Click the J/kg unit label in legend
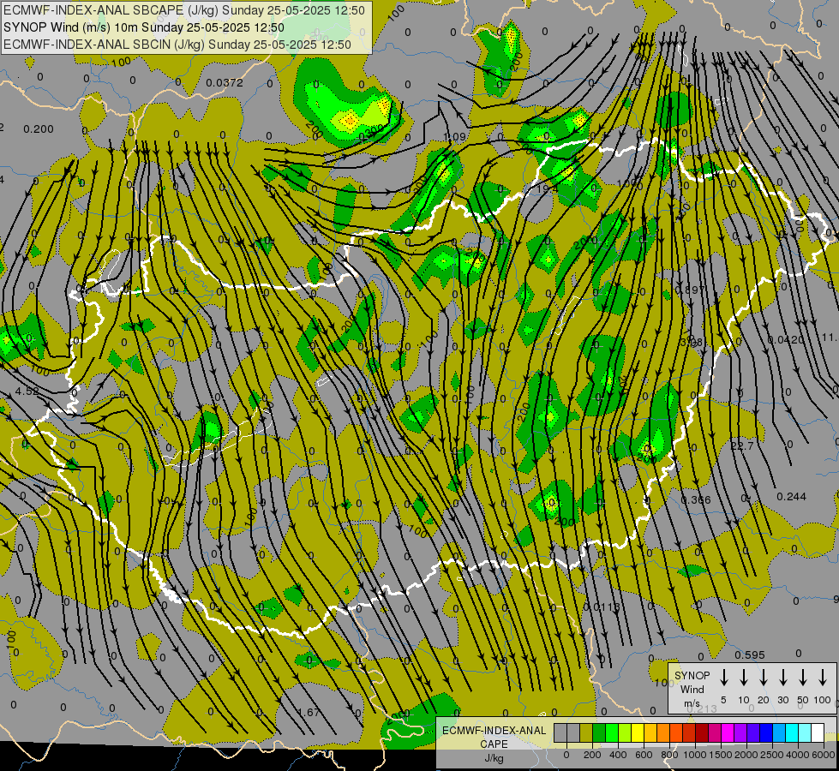Screen dimensions: 839x771 [x=494, y=758]
